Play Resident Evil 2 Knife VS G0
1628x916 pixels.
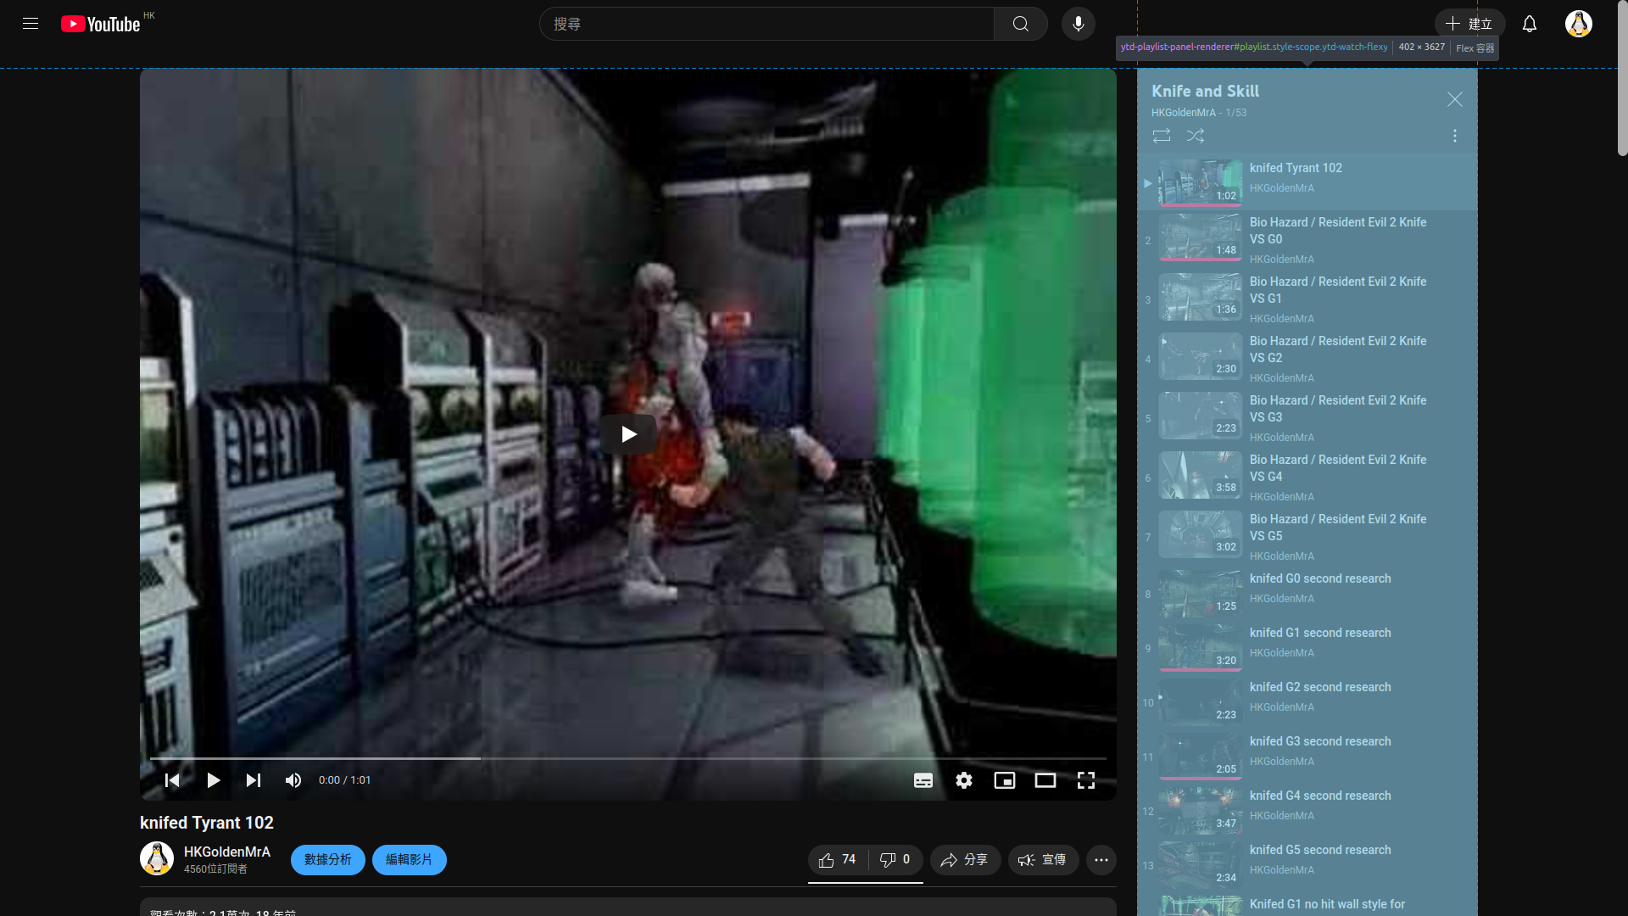point(1307,240)
